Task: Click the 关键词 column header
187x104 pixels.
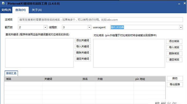Action: 62,79
